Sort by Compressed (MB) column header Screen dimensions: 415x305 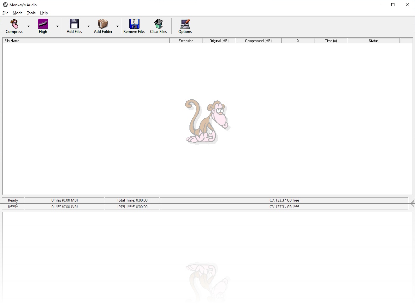click(x=258, y=41)
